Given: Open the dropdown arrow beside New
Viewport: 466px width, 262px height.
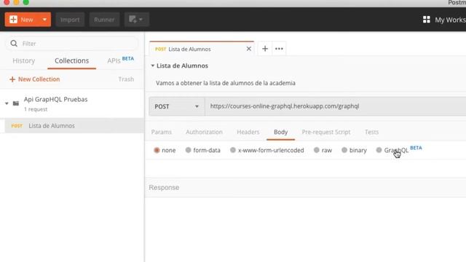Looking at the screenshot, I should point(44,20).
